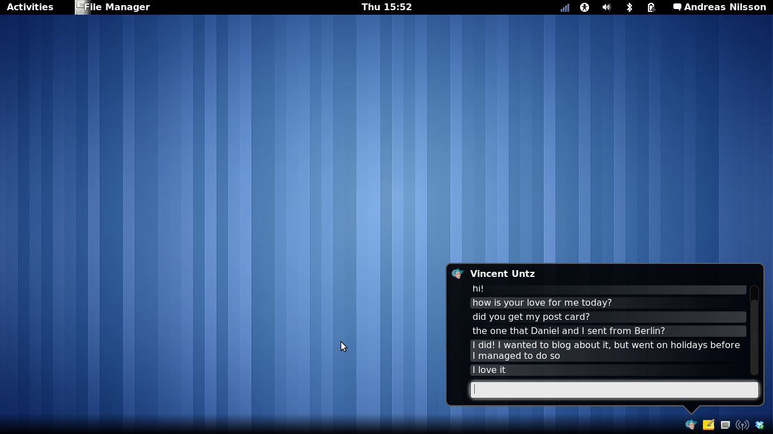This screenshot has width=773, height=434.
Task: Click Vincent Untz's avatar in the chat
Action: pyautogui.click(x=457, y=274)
